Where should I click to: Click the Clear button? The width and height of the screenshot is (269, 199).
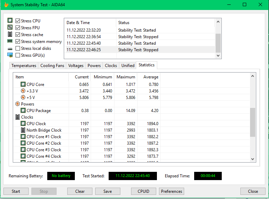pyautogui.click(x=80, y=191)
